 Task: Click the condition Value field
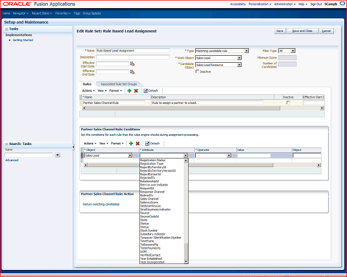click(254, 155)
